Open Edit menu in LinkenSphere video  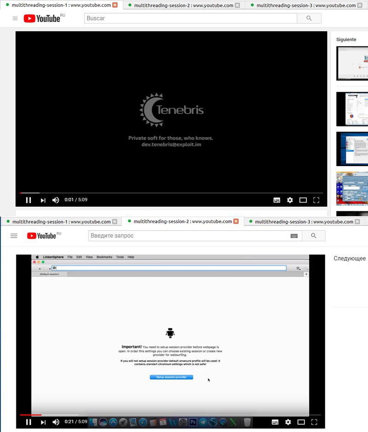79,257
